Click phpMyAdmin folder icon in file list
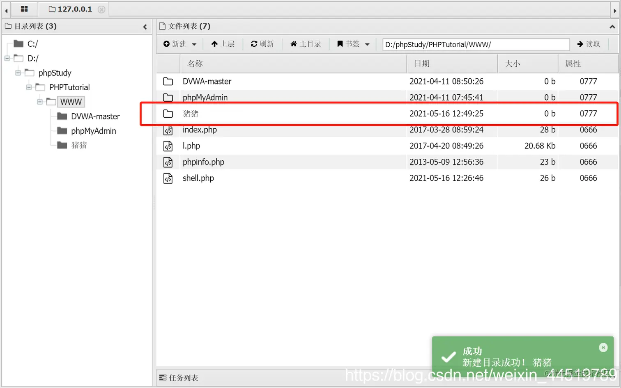The height and width of the screenshot is (388, 621). click(168, 97)
